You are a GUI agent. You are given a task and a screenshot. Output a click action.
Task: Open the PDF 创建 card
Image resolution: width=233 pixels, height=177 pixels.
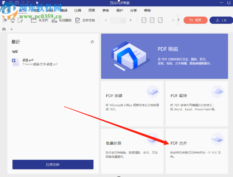coord(132,104)
